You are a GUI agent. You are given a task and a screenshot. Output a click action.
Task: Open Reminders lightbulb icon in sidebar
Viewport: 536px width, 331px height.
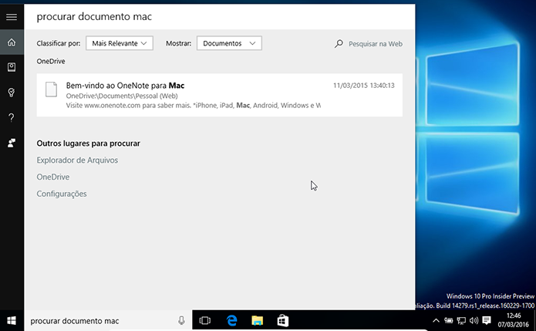point(12,93)
